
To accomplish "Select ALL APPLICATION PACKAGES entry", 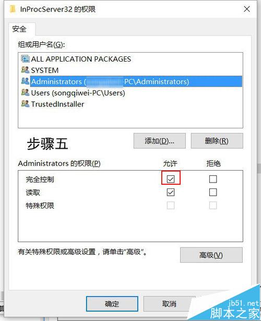I will tap(81, 59).
